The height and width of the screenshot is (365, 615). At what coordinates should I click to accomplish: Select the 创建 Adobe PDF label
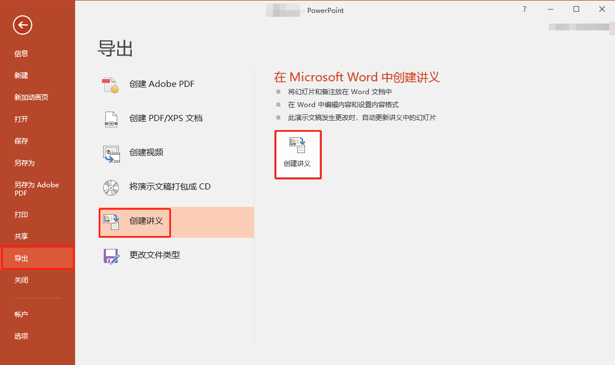pyautogui.click(x=162, y=84)
